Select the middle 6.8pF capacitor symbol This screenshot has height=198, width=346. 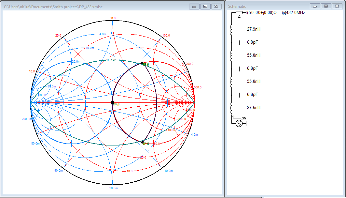coord(241,69)
